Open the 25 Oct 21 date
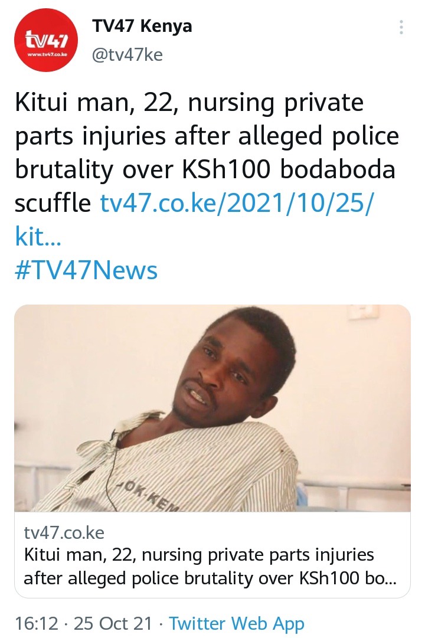 [x=113, y=623]
